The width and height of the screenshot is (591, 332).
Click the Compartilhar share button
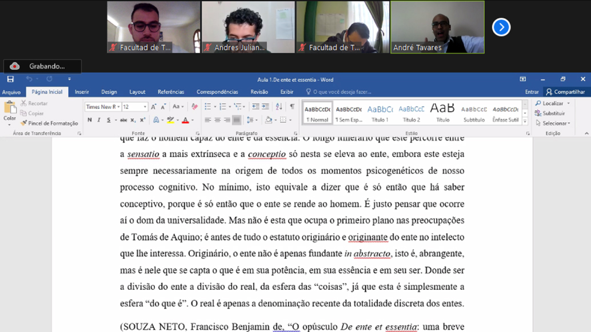point(566,92)
